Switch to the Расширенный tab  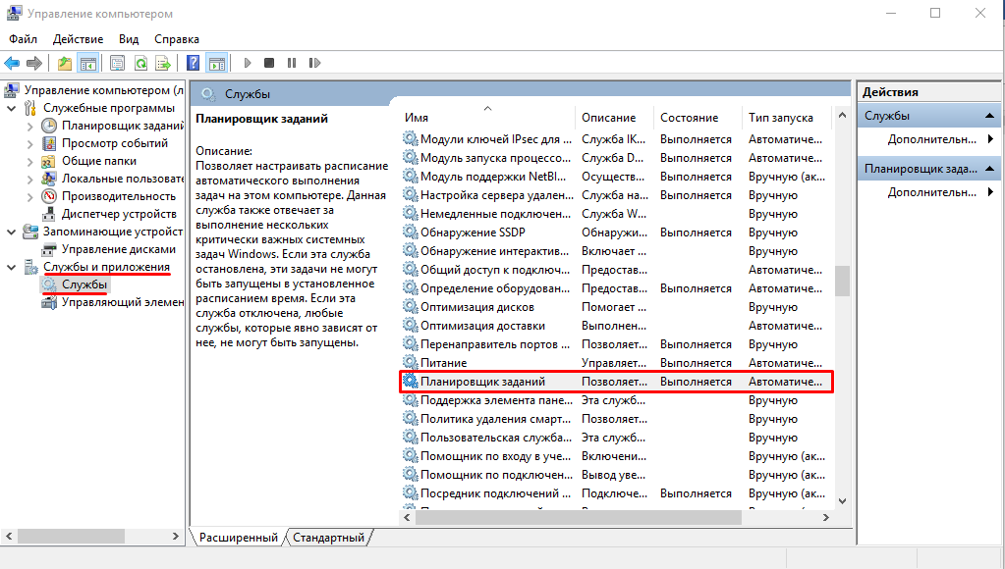coord(238,538)
